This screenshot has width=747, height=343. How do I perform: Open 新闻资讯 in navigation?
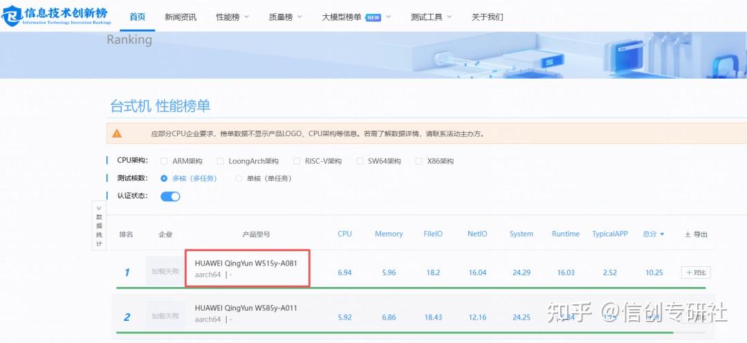[181, 17]
